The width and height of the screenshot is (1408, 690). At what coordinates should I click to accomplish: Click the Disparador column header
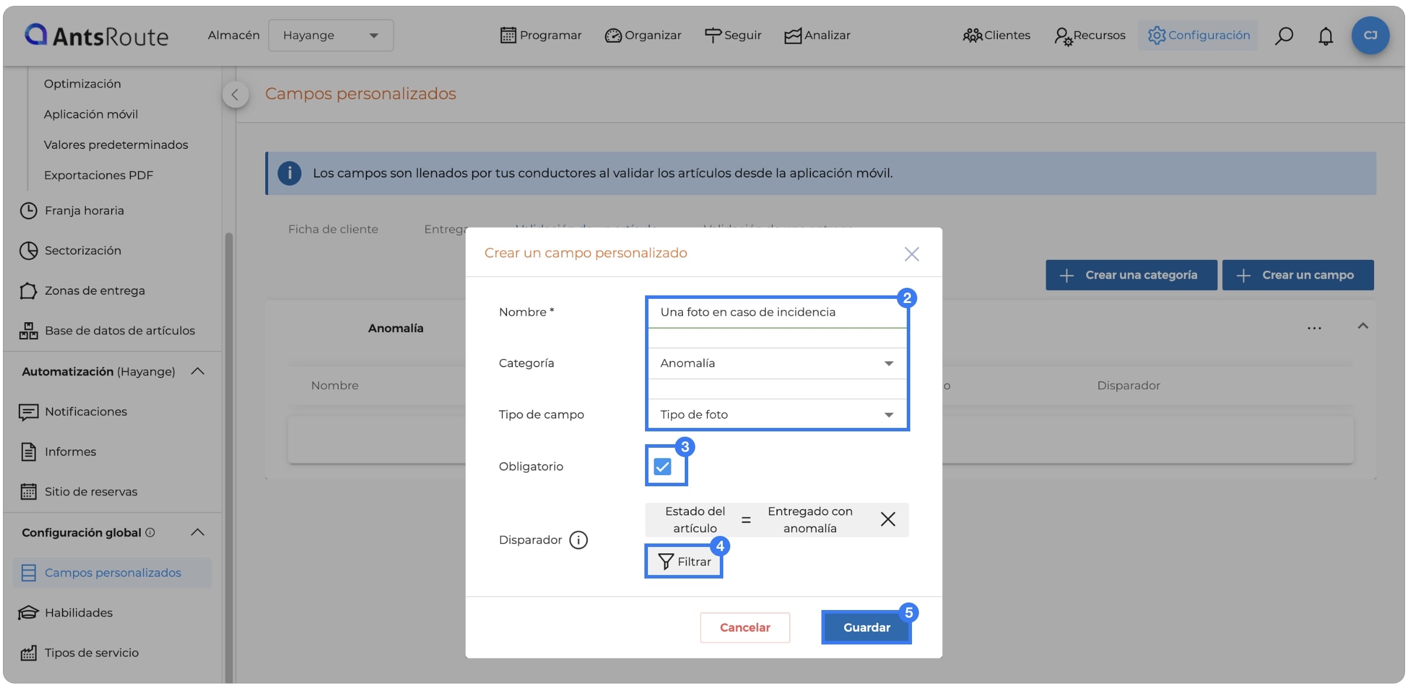coord(1128,386)
